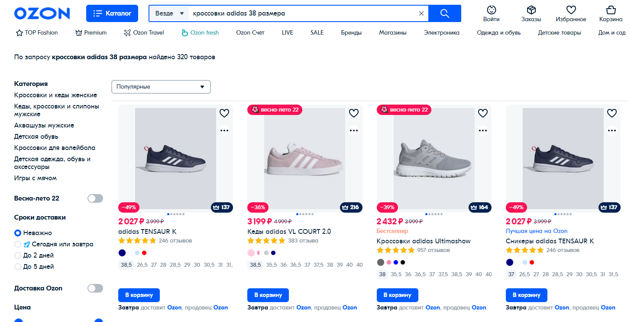Open three-dot menu on Ultimashow card
This screenshot has width=631, height=322.
(483, 130)
